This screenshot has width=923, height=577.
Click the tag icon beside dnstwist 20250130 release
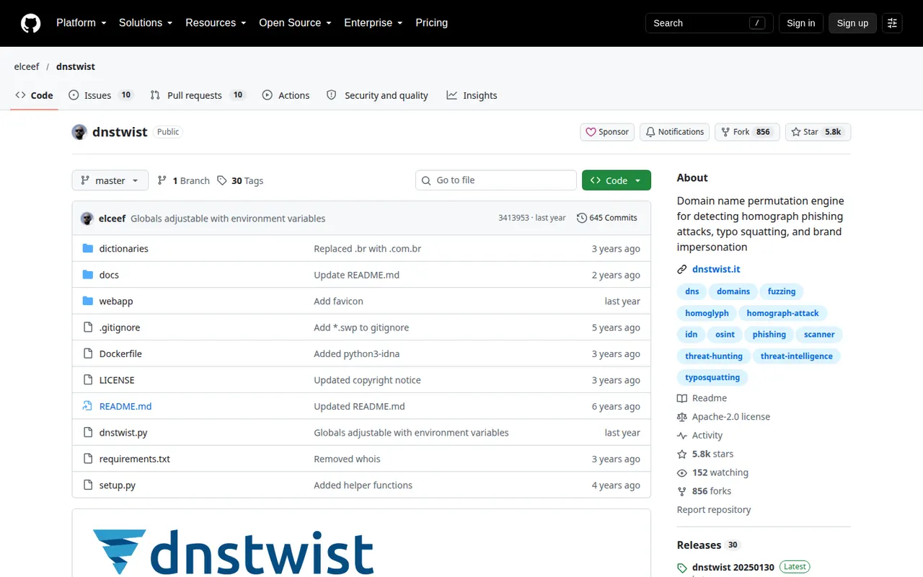pyautogui.click(x=682, y=568)
